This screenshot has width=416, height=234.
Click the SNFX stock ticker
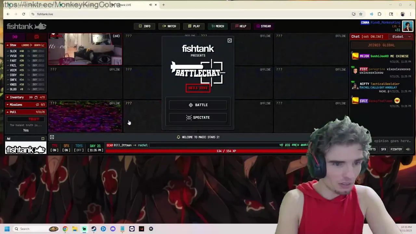[x=13, y=80]
